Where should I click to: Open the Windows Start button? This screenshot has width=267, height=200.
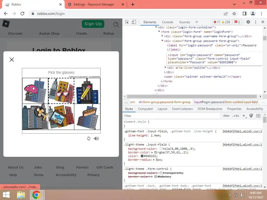pyautogui.click(x=6, y=195)
